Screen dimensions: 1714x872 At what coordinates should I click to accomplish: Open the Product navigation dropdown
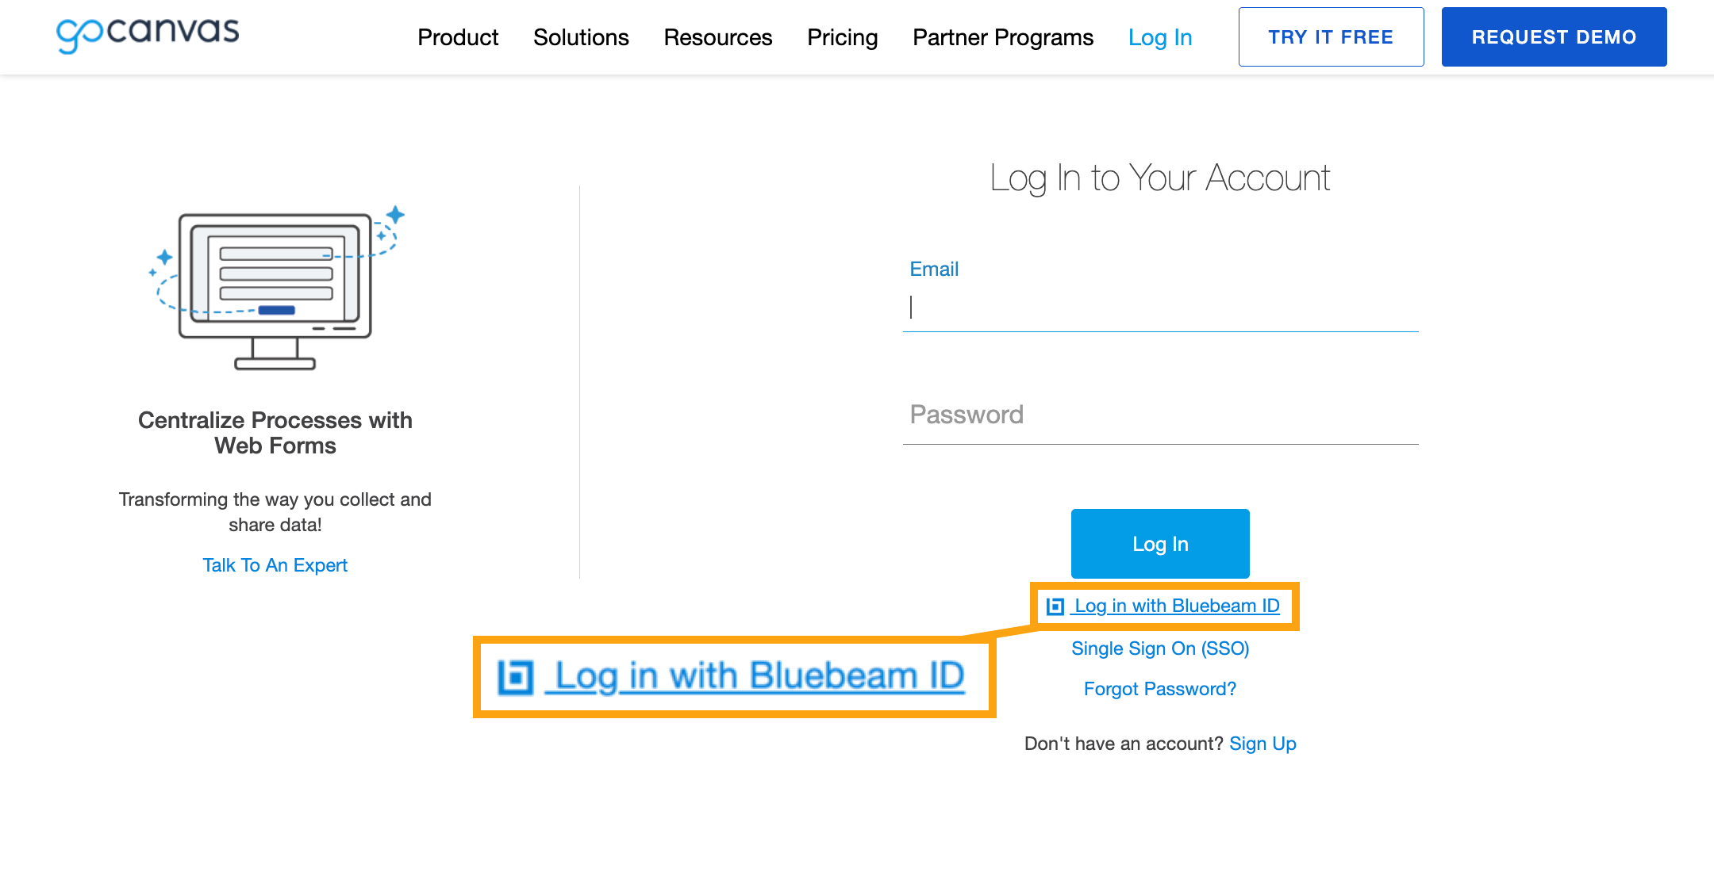(x=458, y=36)
